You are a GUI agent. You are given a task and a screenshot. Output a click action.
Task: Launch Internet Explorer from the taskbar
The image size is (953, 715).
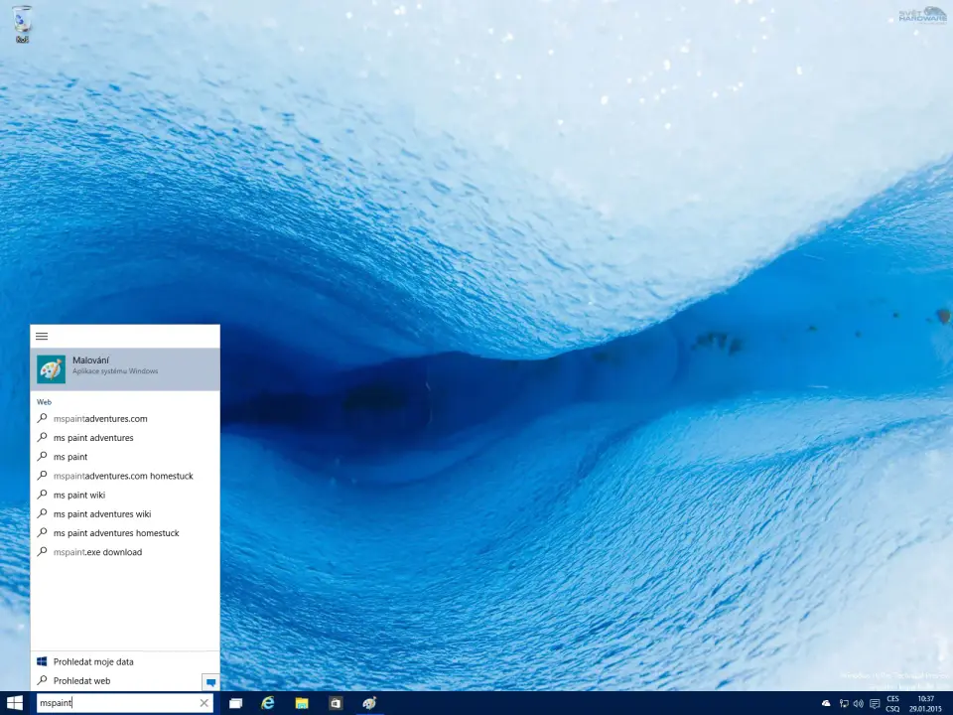268,703
